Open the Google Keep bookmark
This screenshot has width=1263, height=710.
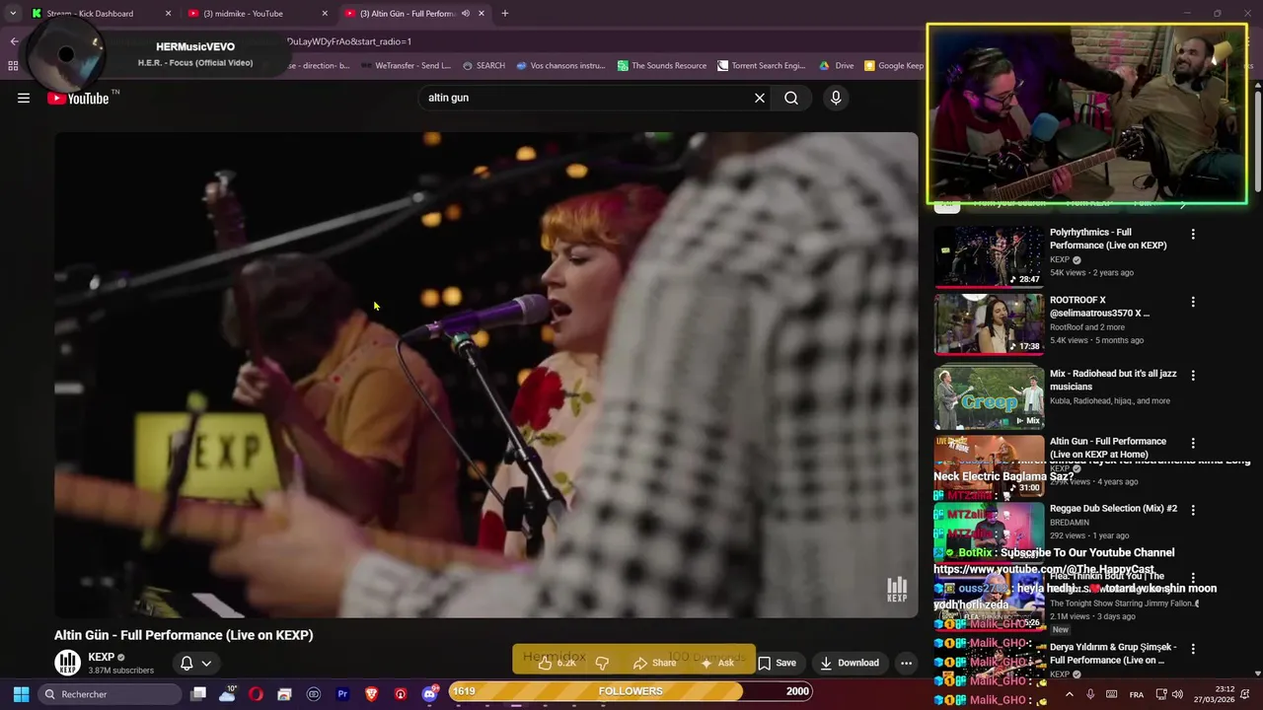[894, 66]
